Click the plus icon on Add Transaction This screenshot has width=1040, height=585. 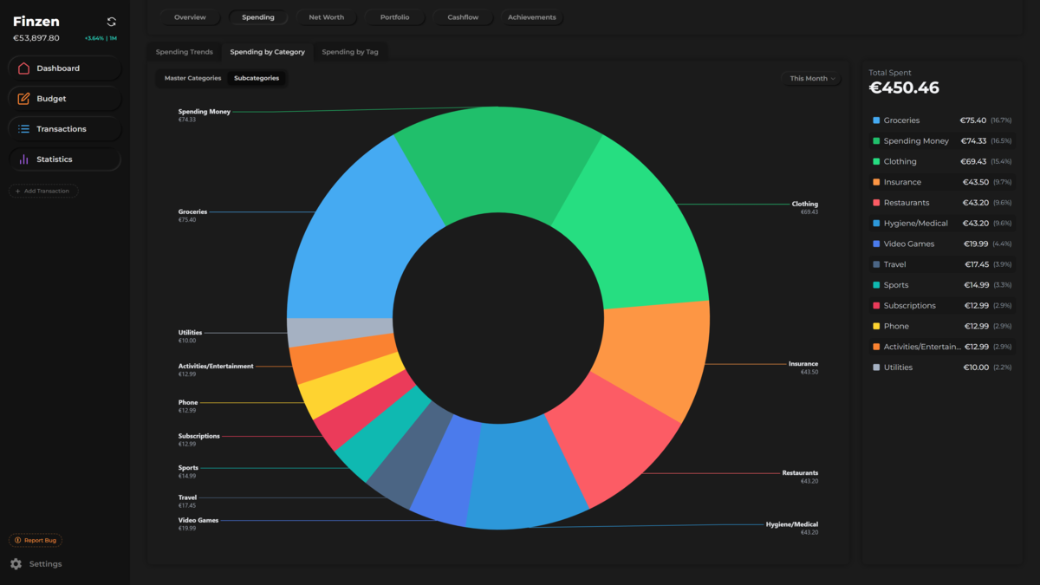[x=18, y=191]
